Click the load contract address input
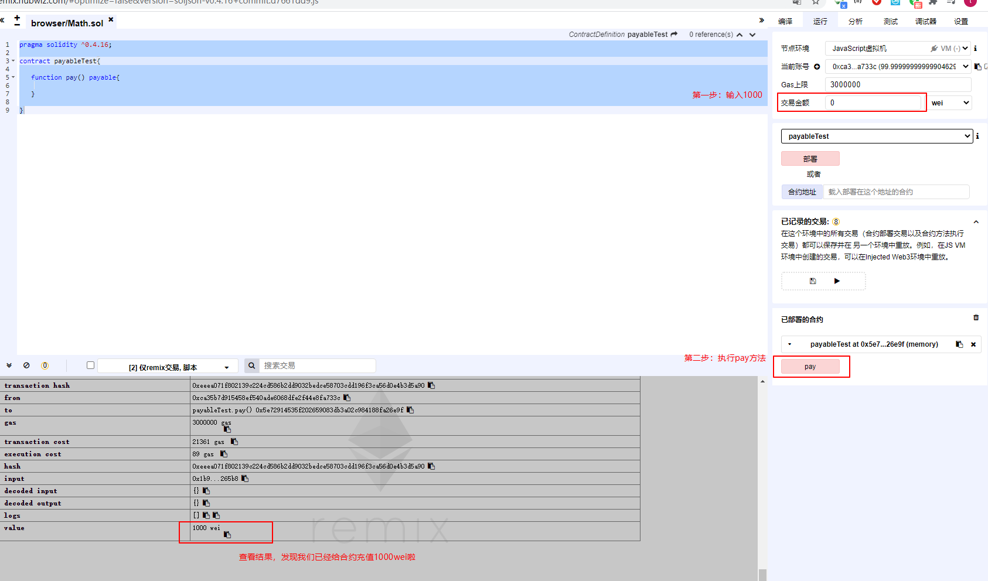 (x=897, y=192)
